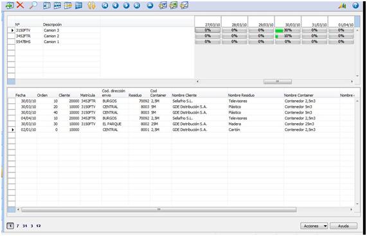367x236 pixels.
Task: Click the Field Filter toolbar icon
Action: (x=46, y=5)
